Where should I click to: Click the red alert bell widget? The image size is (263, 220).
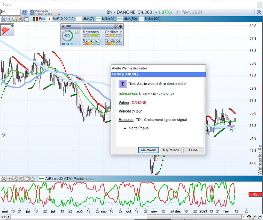click(x=6, y=31)
